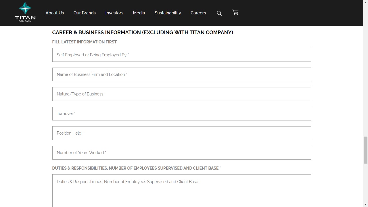The width and height of the screenshot is (368, 207).
Task: Select the Nature/Type of Business input
Action: [x=181, y=94]
